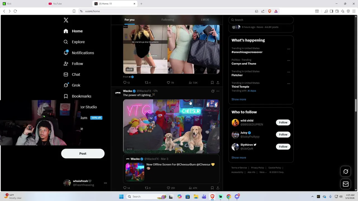Open Cookie Policy link
This screenshot has height=201, width=358.
click(x=275, y=168)
